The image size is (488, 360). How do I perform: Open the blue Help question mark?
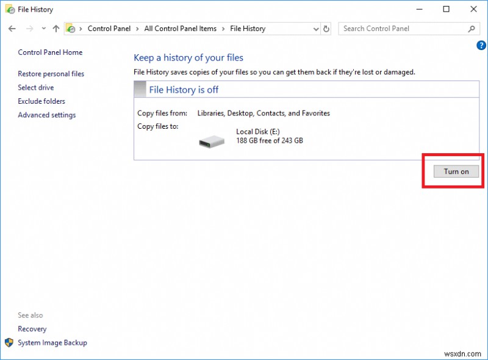point(481,45)
